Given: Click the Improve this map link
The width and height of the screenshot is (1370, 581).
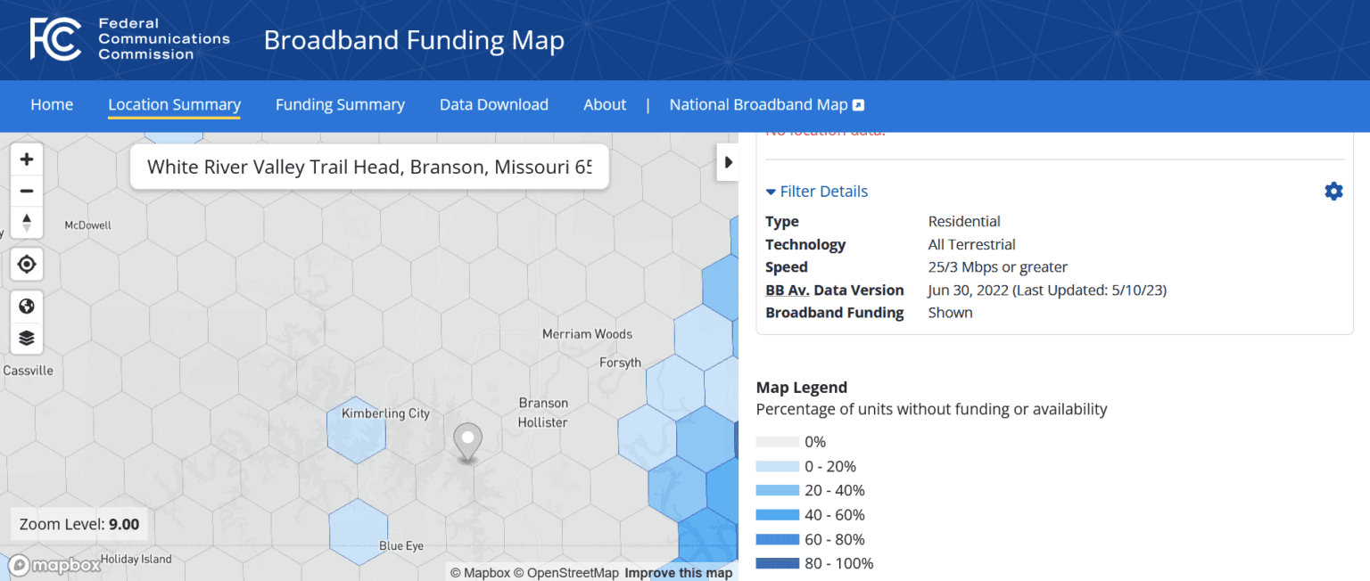Looking at the screenshot, I should pyautogui.click(x=678, y=573).
